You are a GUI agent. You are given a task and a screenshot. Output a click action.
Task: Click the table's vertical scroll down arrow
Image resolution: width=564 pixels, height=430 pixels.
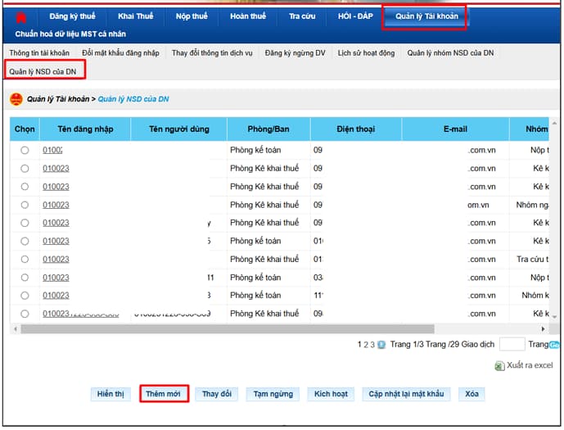point(554,317)
